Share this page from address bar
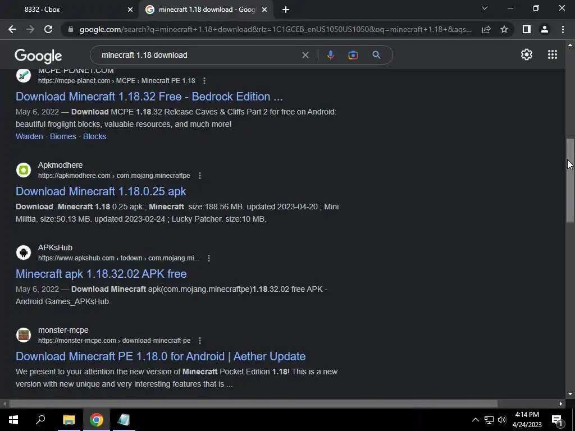Viewport: 575px width, 431px height. click(x=486, y=29)
